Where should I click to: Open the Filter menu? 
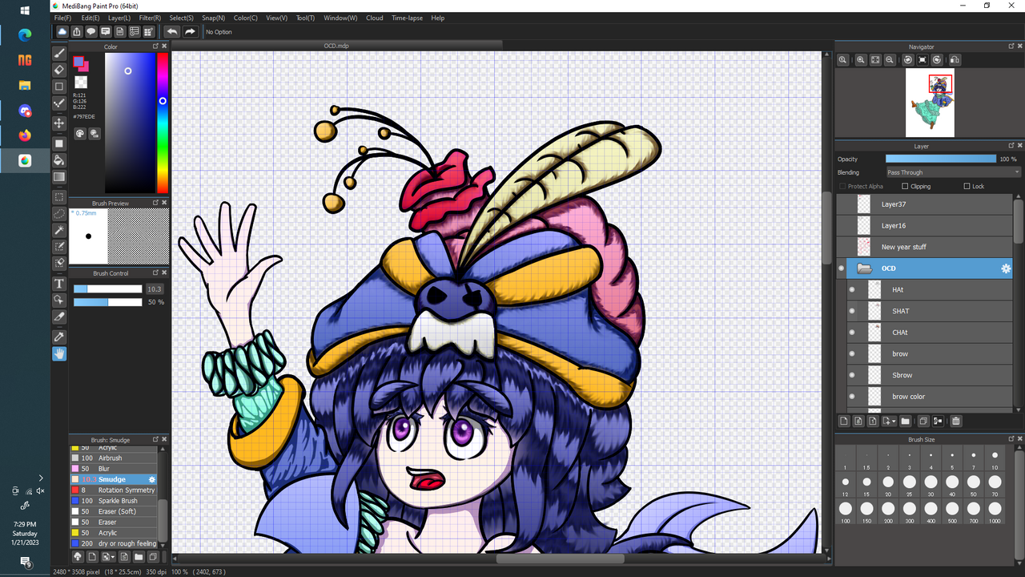(150, 18)
